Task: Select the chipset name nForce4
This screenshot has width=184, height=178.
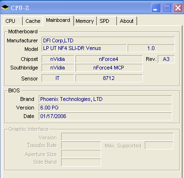Action: [109, 59]
